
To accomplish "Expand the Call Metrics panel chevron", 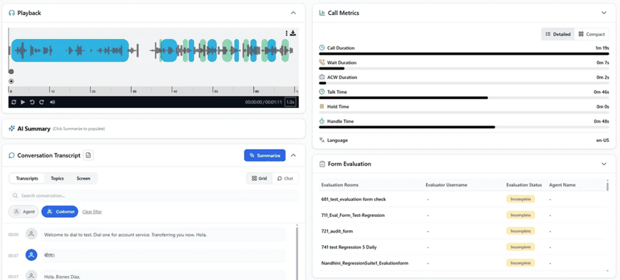I will [604, 13].
